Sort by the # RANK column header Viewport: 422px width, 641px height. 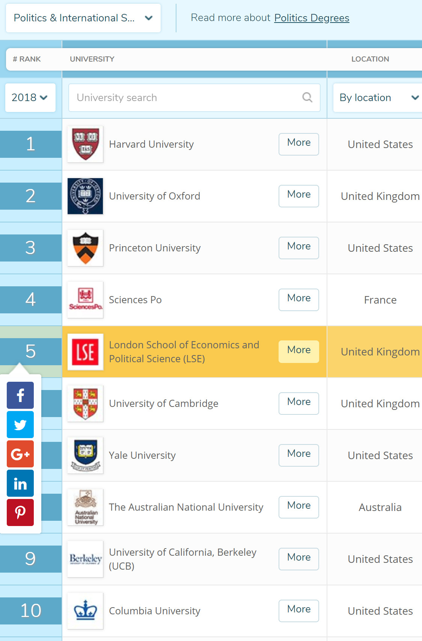pyautogui.click(x=27, y=59)
